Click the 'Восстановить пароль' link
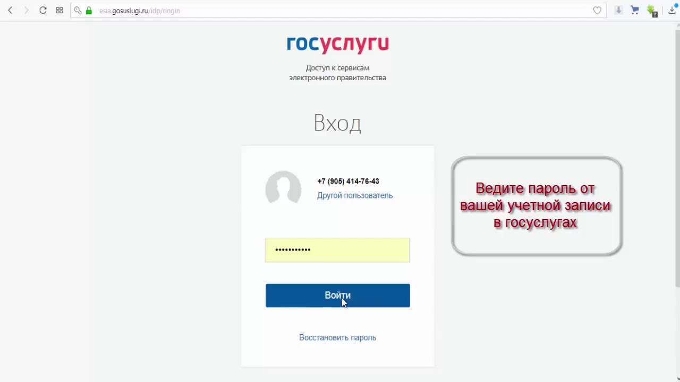The width and height of the screenshot is (680, 382). point(337,337)
